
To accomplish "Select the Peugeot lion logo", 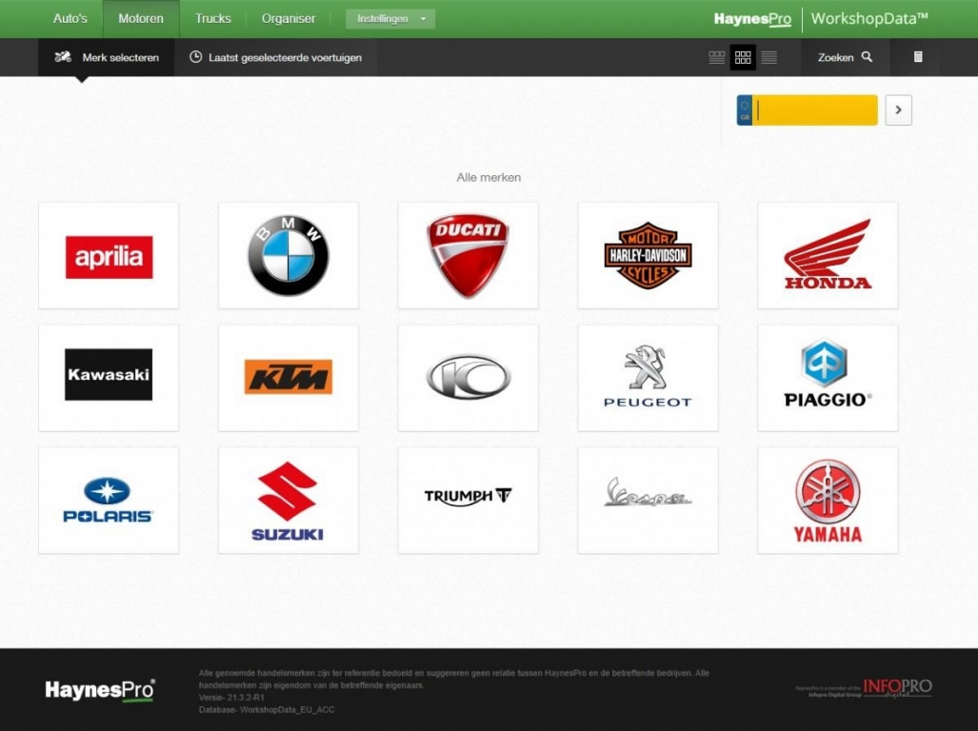I will pos(648,376).
